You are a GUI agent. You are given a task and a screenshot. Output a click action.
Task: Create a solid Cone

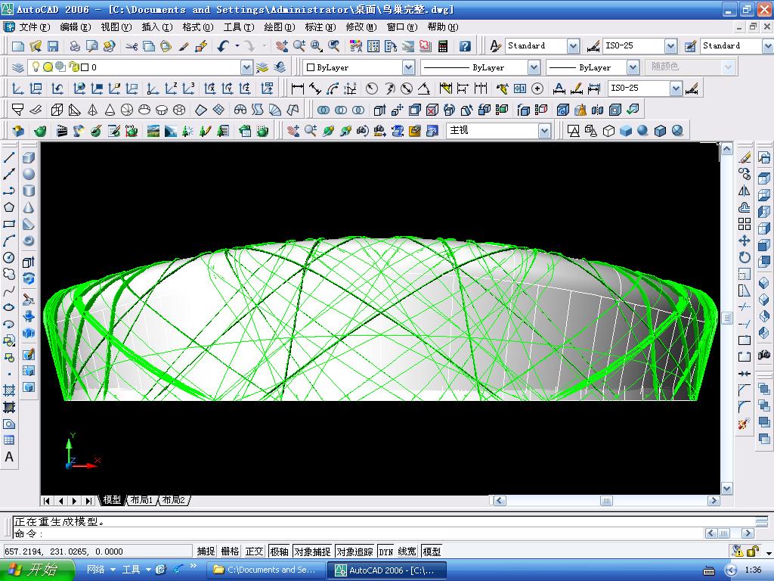pos(29,207)
